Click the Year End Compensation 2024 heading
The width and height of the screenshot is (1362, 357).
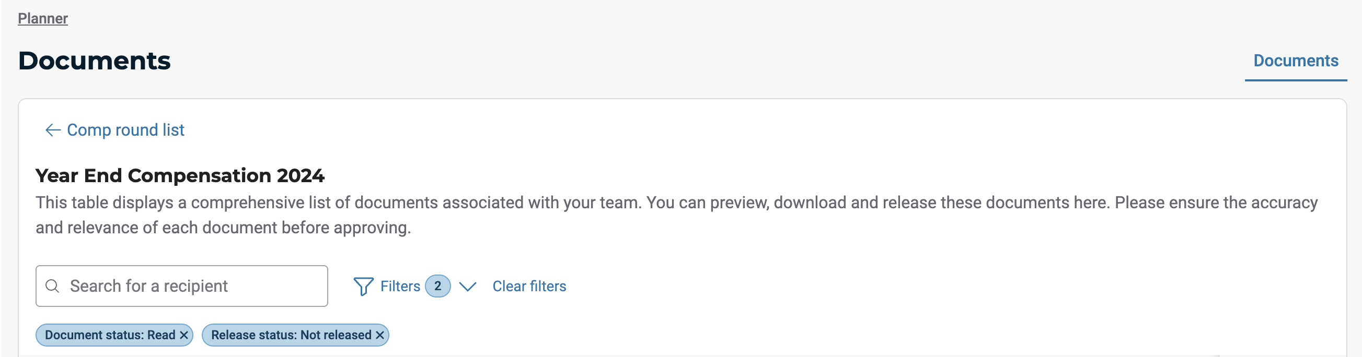tap(180, 175)
